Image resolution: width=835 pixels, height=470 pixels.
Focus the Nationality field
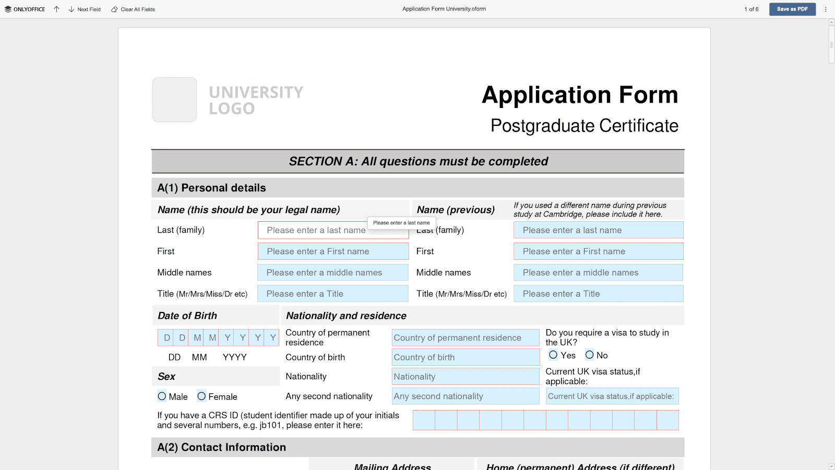point(466,377)
